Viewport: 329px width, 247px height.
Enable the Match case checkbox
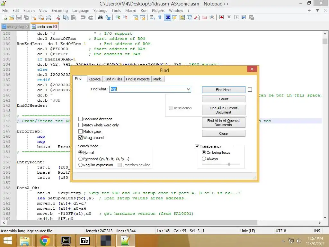80,132
